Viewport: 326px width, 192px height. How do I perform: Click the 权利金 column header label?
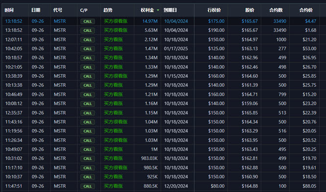click(x=147, y=10)
